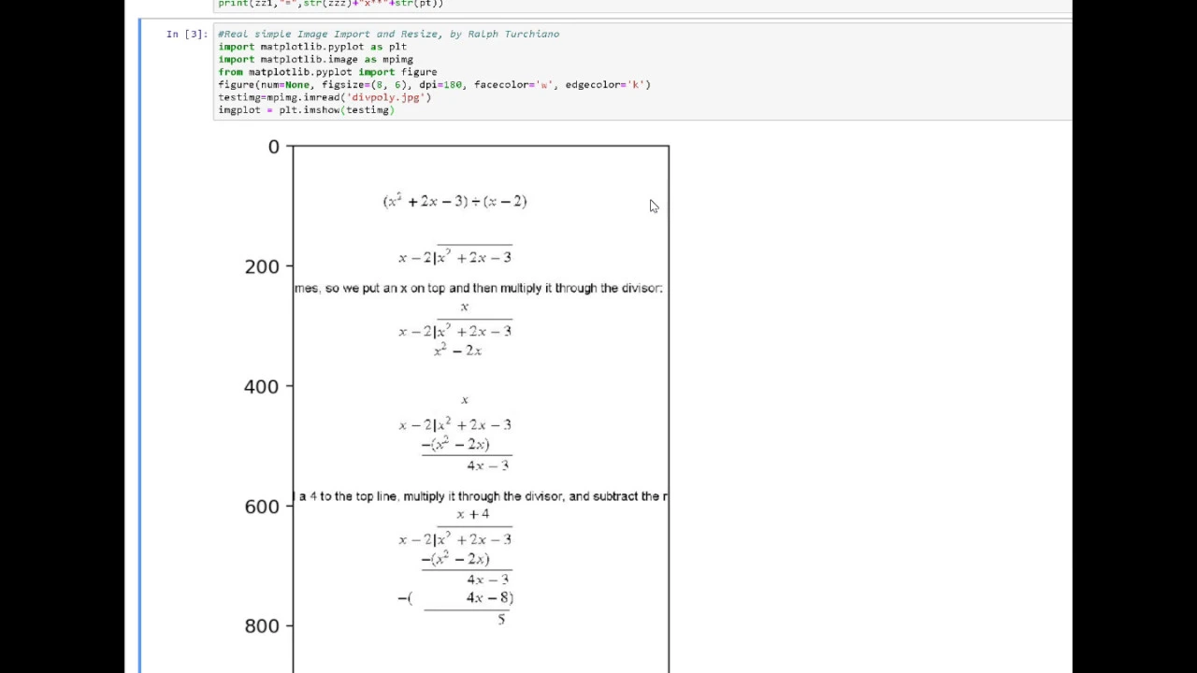Click the 'from matplotlib.pyplot import figure' line
This screenshot has height=673, width=1197.
327,72
